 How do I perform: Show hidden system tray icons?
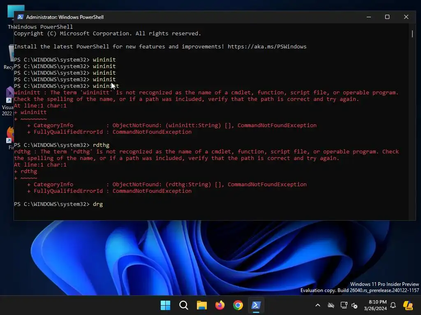pos(318,305)
